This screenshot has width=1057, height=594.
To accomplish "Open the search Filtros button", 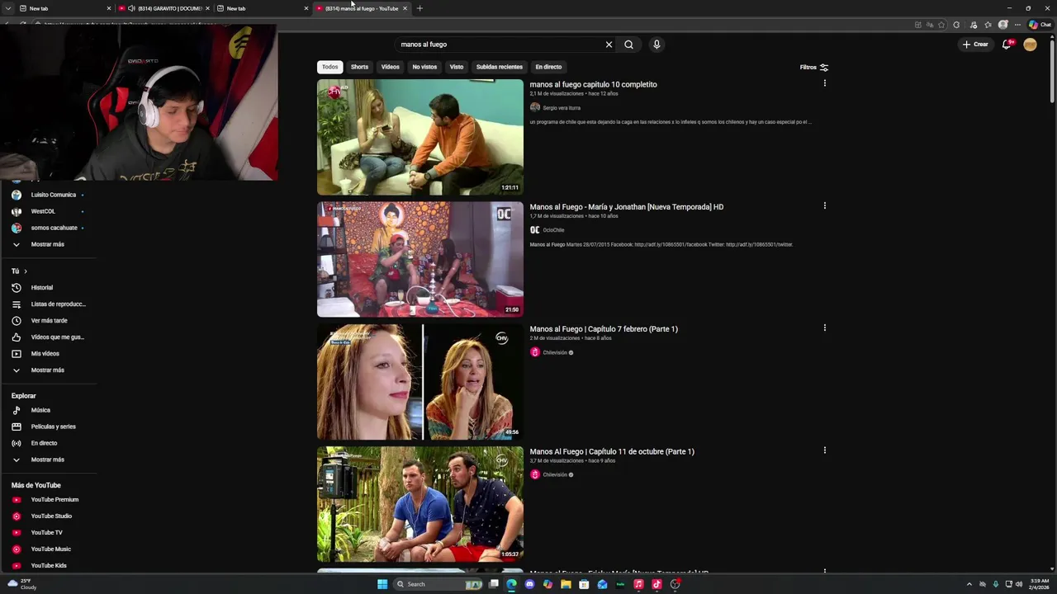I will point(814,67).
